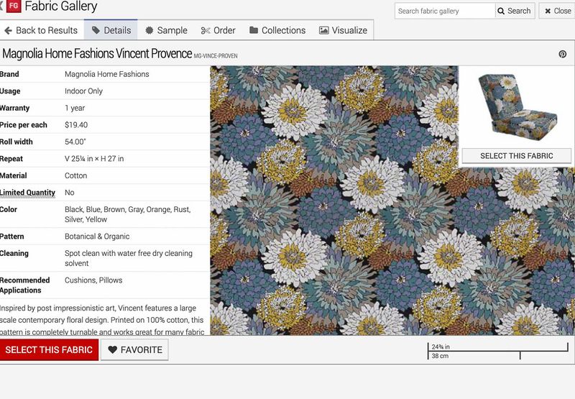Click the Recommended Applications value Cushions, Pillows

[x=93, y=280]
